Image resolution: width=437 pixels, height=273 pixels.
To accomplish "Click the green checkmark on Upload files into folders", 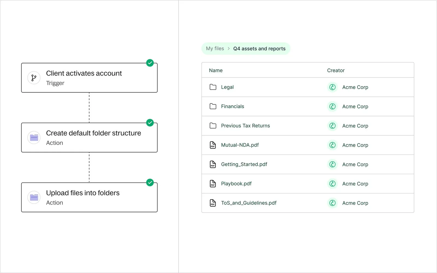I will coord(150,182).
